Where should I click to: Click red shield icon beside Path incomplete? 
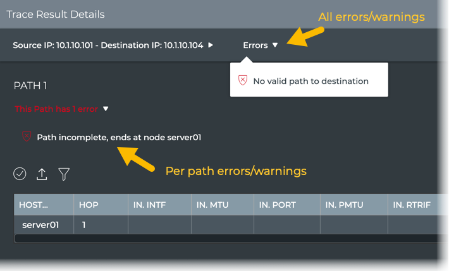27,136
